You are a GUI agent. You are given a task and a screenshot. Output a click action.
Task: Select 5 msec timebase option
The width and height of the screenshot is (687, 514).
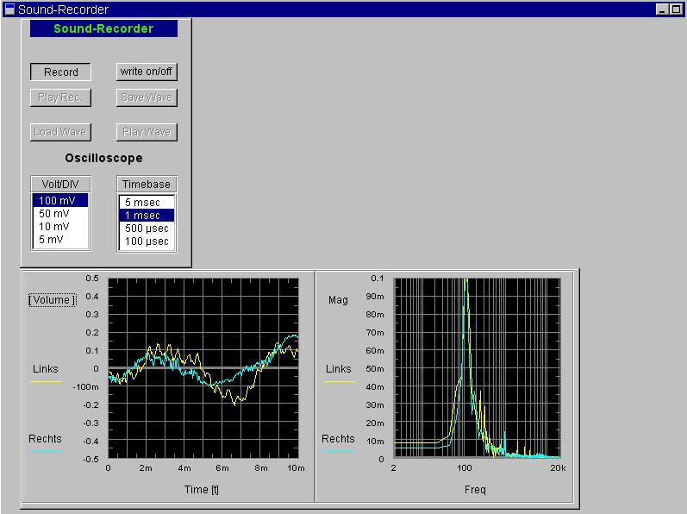tap(147, 203)
